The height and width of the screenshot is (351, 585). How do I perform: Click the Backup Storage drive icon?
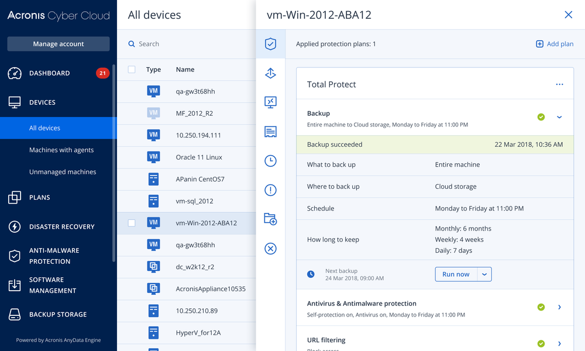(x=15, y=315)
